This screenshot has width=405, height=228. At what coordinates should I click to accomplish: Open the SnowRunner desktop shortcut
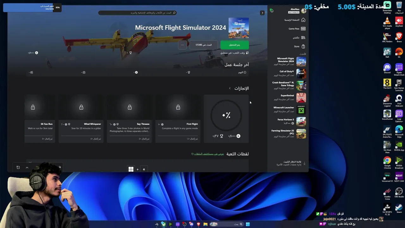[387, 115]
